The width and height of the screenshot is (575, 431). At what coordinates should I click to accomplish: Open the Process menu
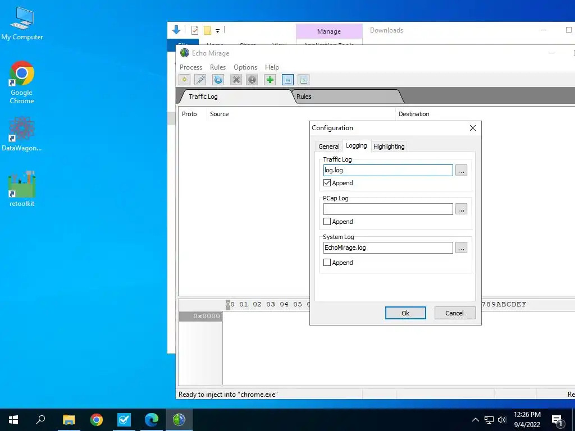191,67
